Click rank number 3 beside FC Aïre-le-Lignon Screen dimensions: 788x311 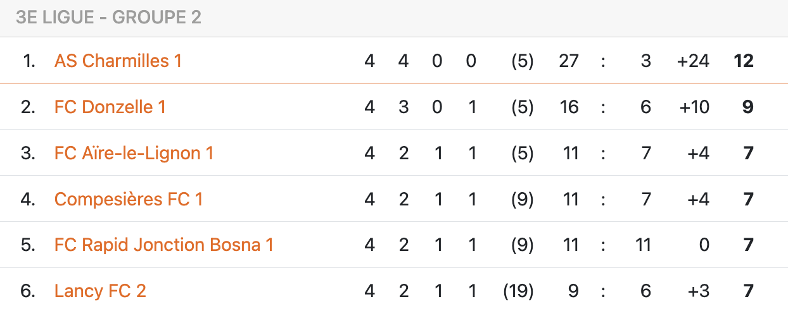28,153
